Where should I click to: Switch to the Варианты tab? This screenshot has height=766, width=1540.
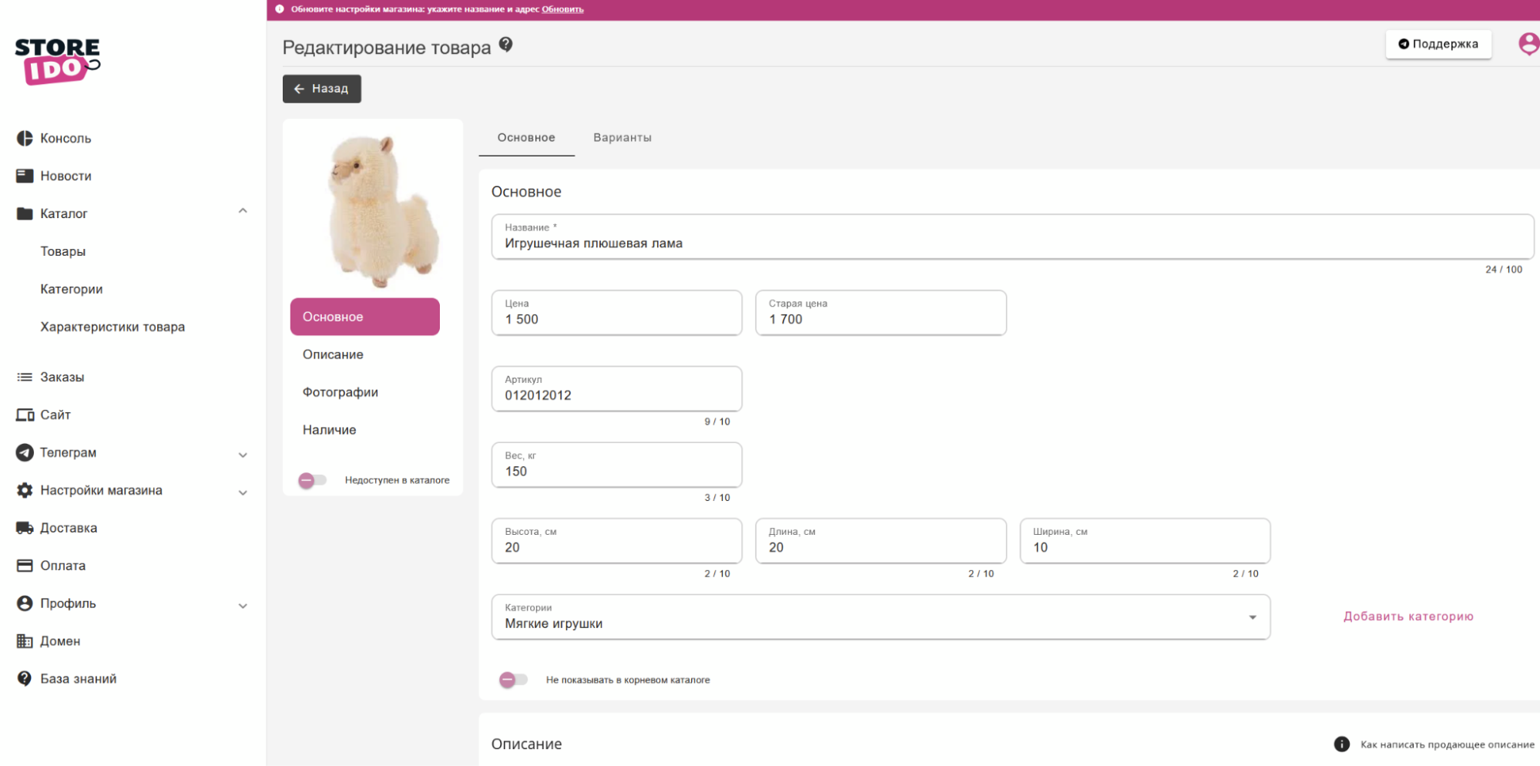point(622,138)
